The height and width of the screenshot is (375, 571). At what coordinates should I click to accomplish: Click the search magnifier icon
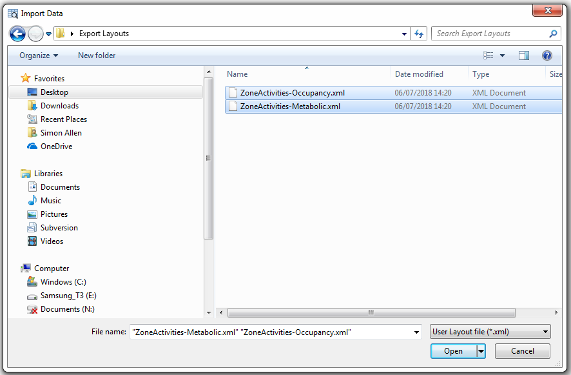pos(553,34)
